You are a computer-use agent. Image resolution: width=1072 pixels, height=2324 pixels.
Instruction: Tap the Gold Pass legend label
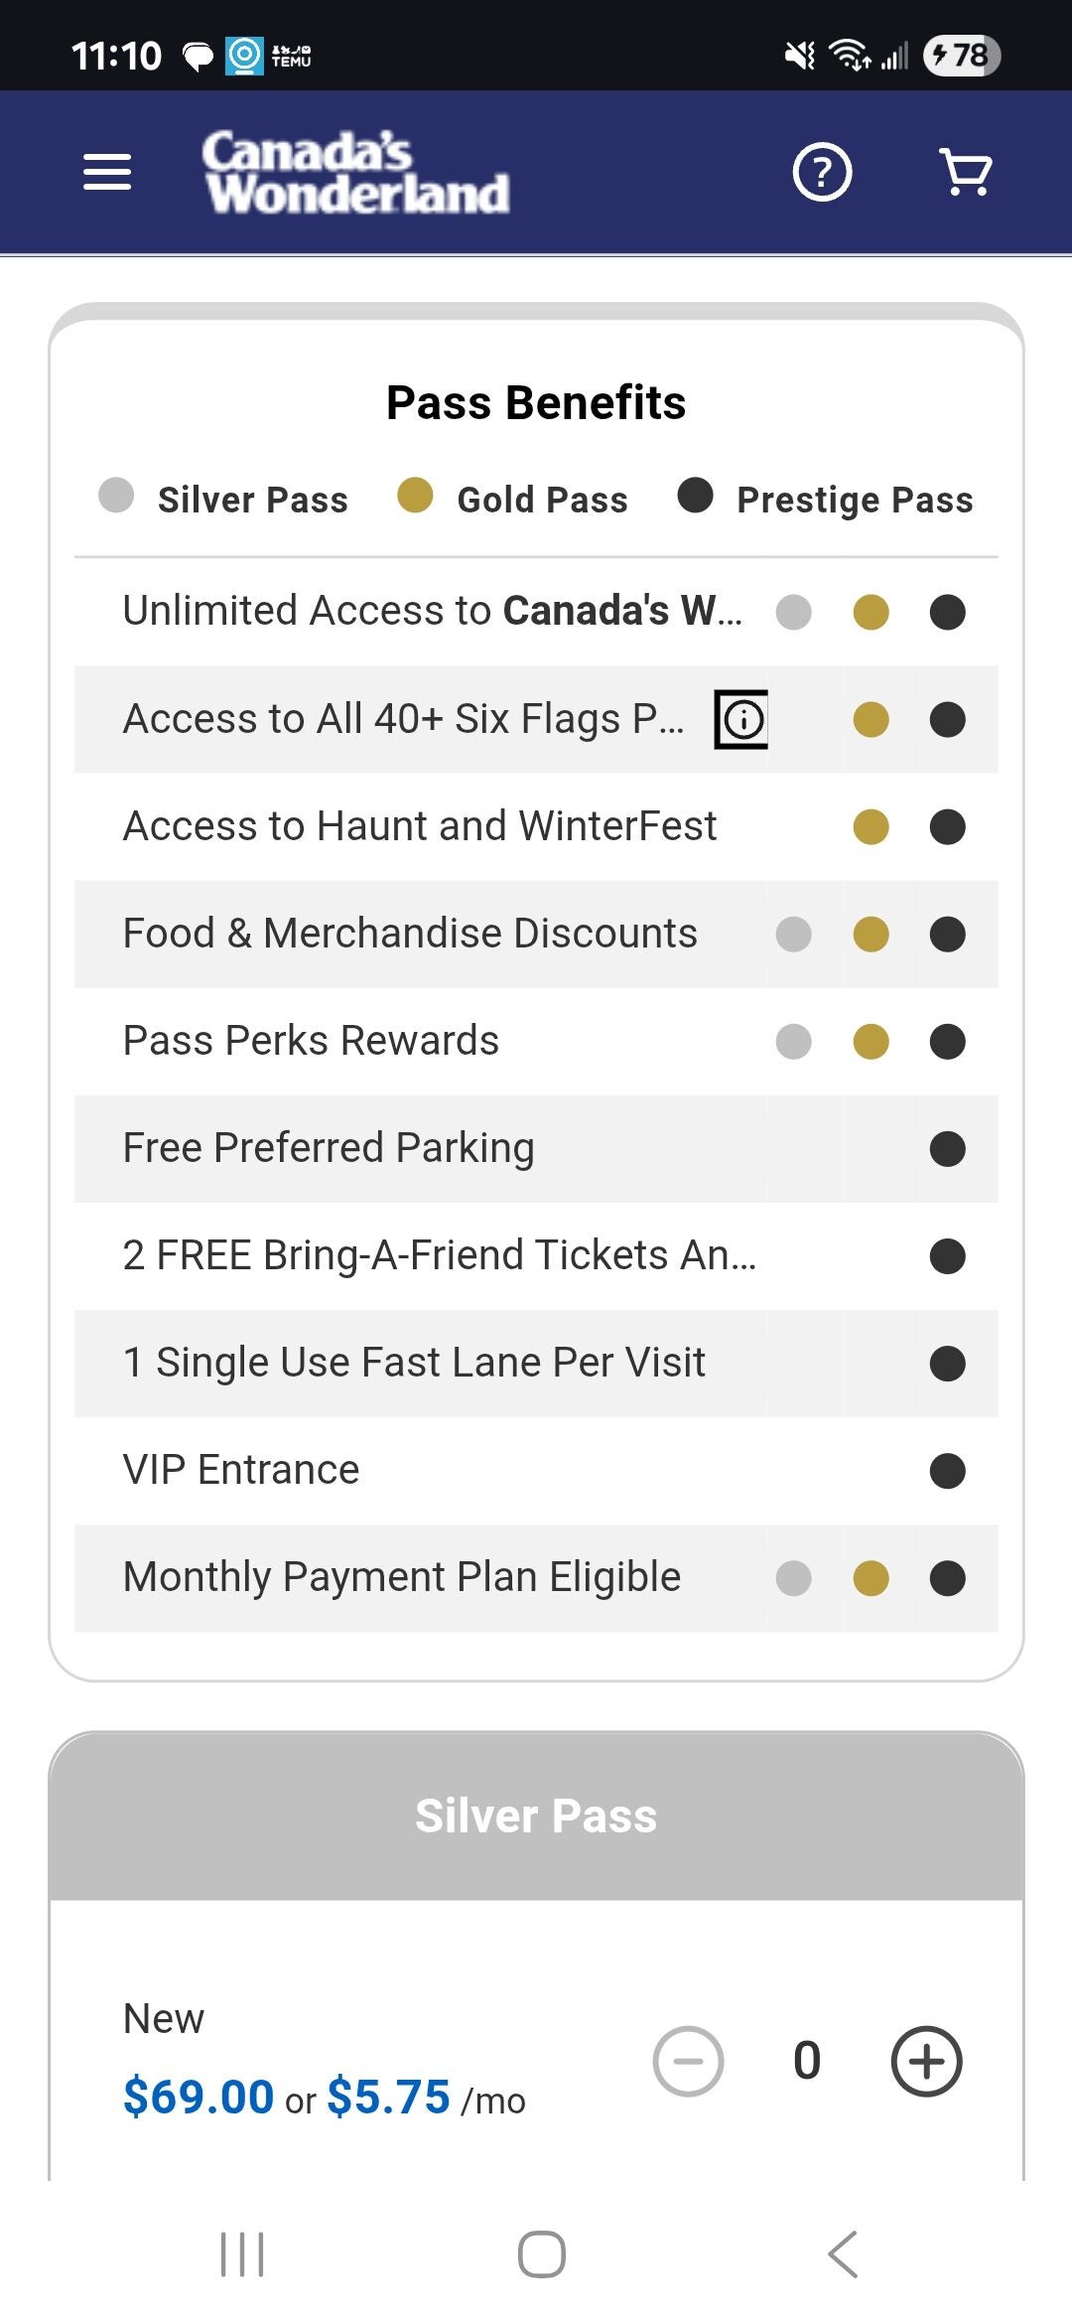point(542,500)
